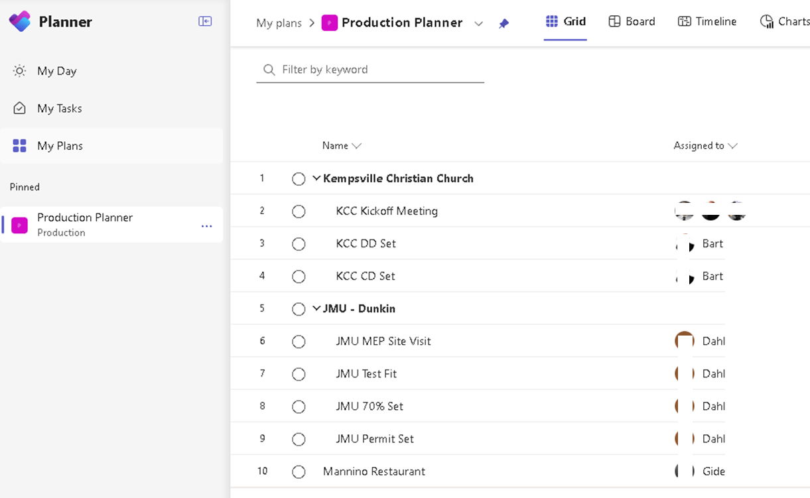Click the plan icon beside header title
Screen dimensions: 810x498
[329, 23]
